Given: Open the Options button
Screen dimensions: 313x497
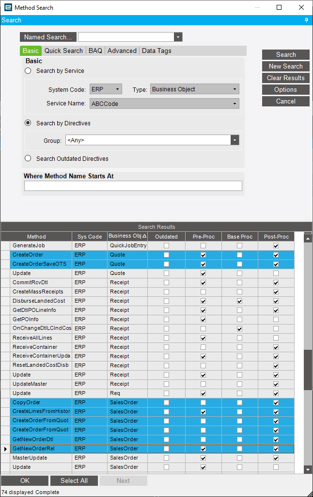Looking at the screenshot, I should [286, 90].
